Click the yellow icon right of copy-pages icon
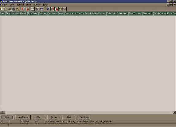The width and height of the screenshot is (176, 127). point(18,9)
